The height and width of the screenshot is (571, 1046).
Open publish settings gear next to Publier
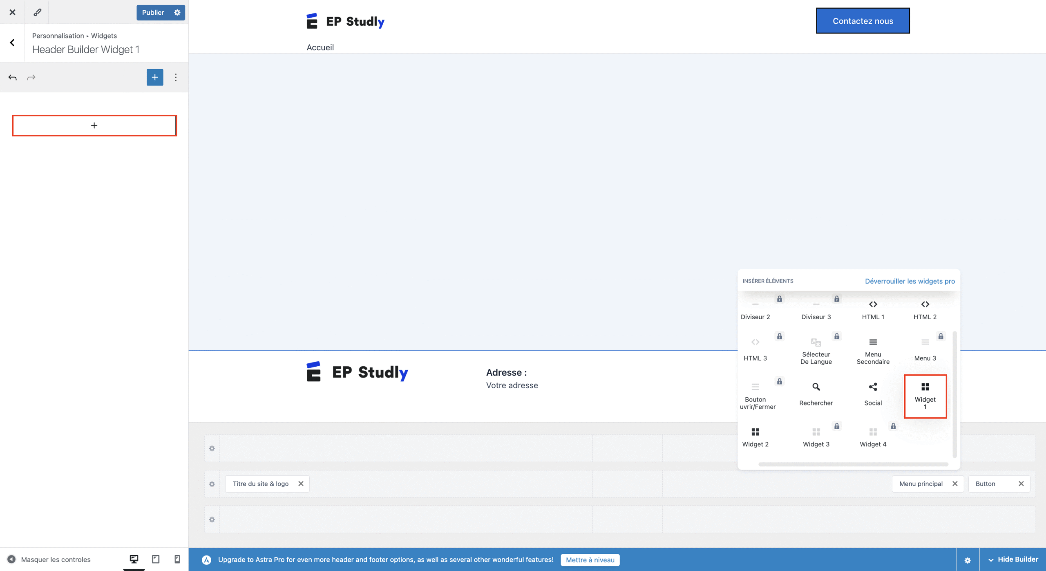point(177,12)
